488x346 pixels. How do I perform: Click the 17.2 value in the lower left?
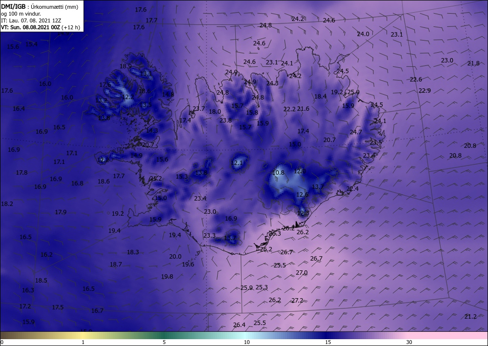pyautogui.click(x=25, y=306)
